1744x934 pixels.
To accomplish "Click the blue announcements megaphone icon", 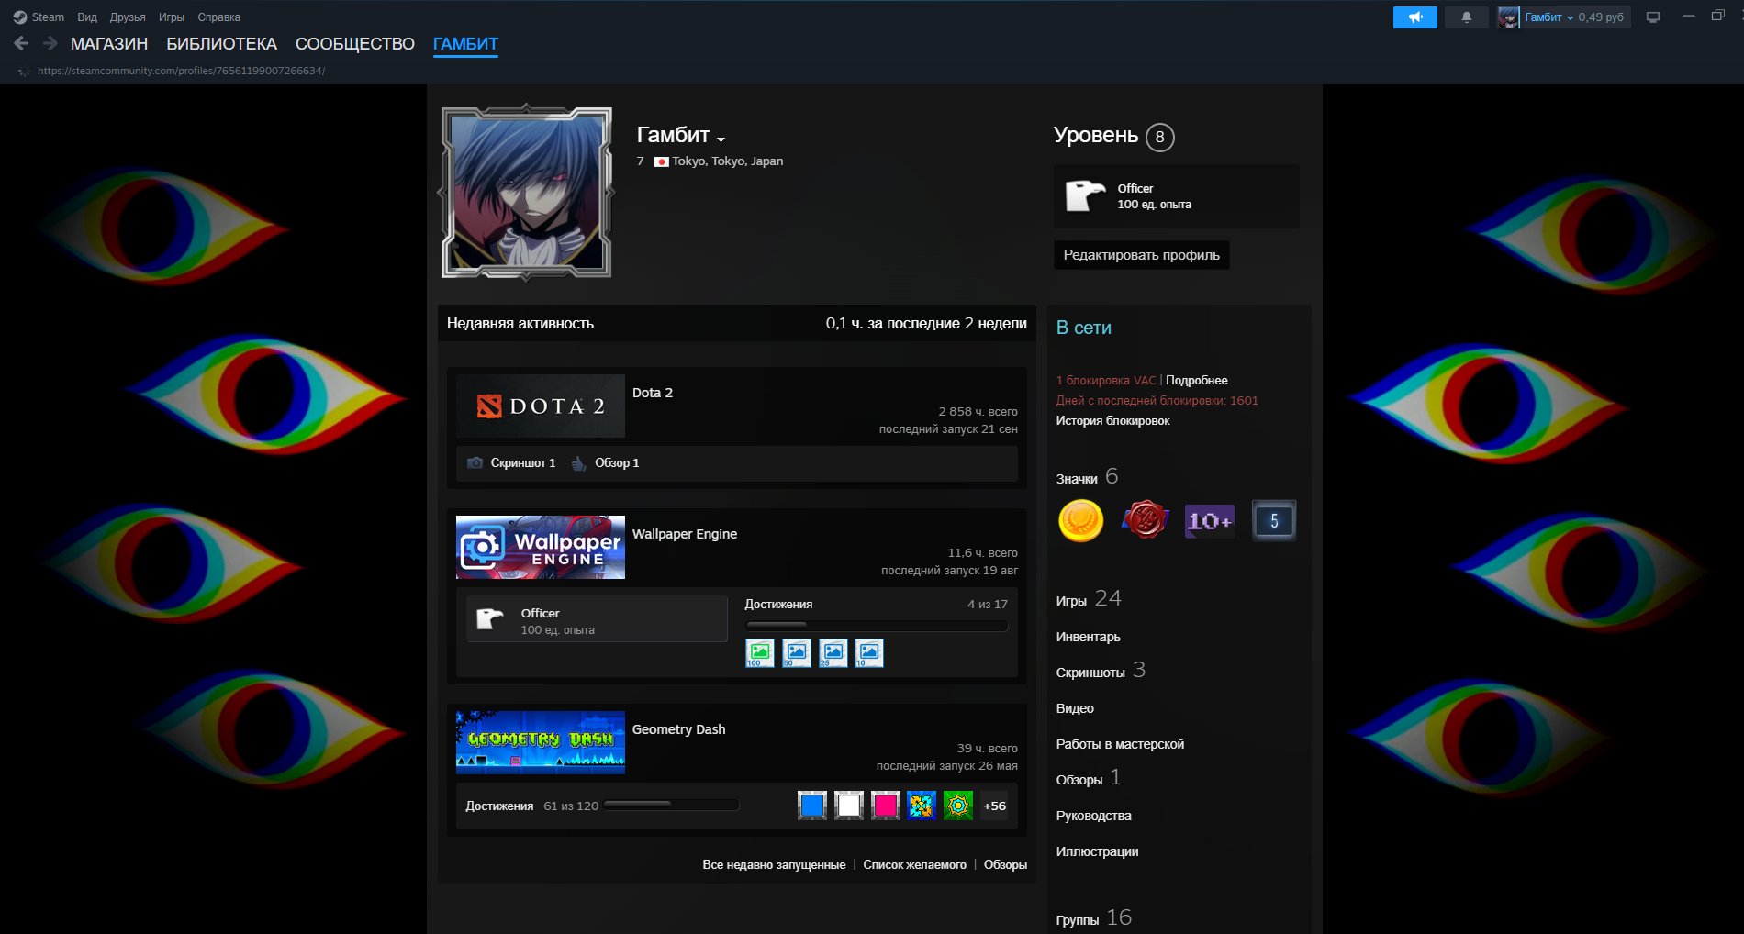I will pos(1414,17).
